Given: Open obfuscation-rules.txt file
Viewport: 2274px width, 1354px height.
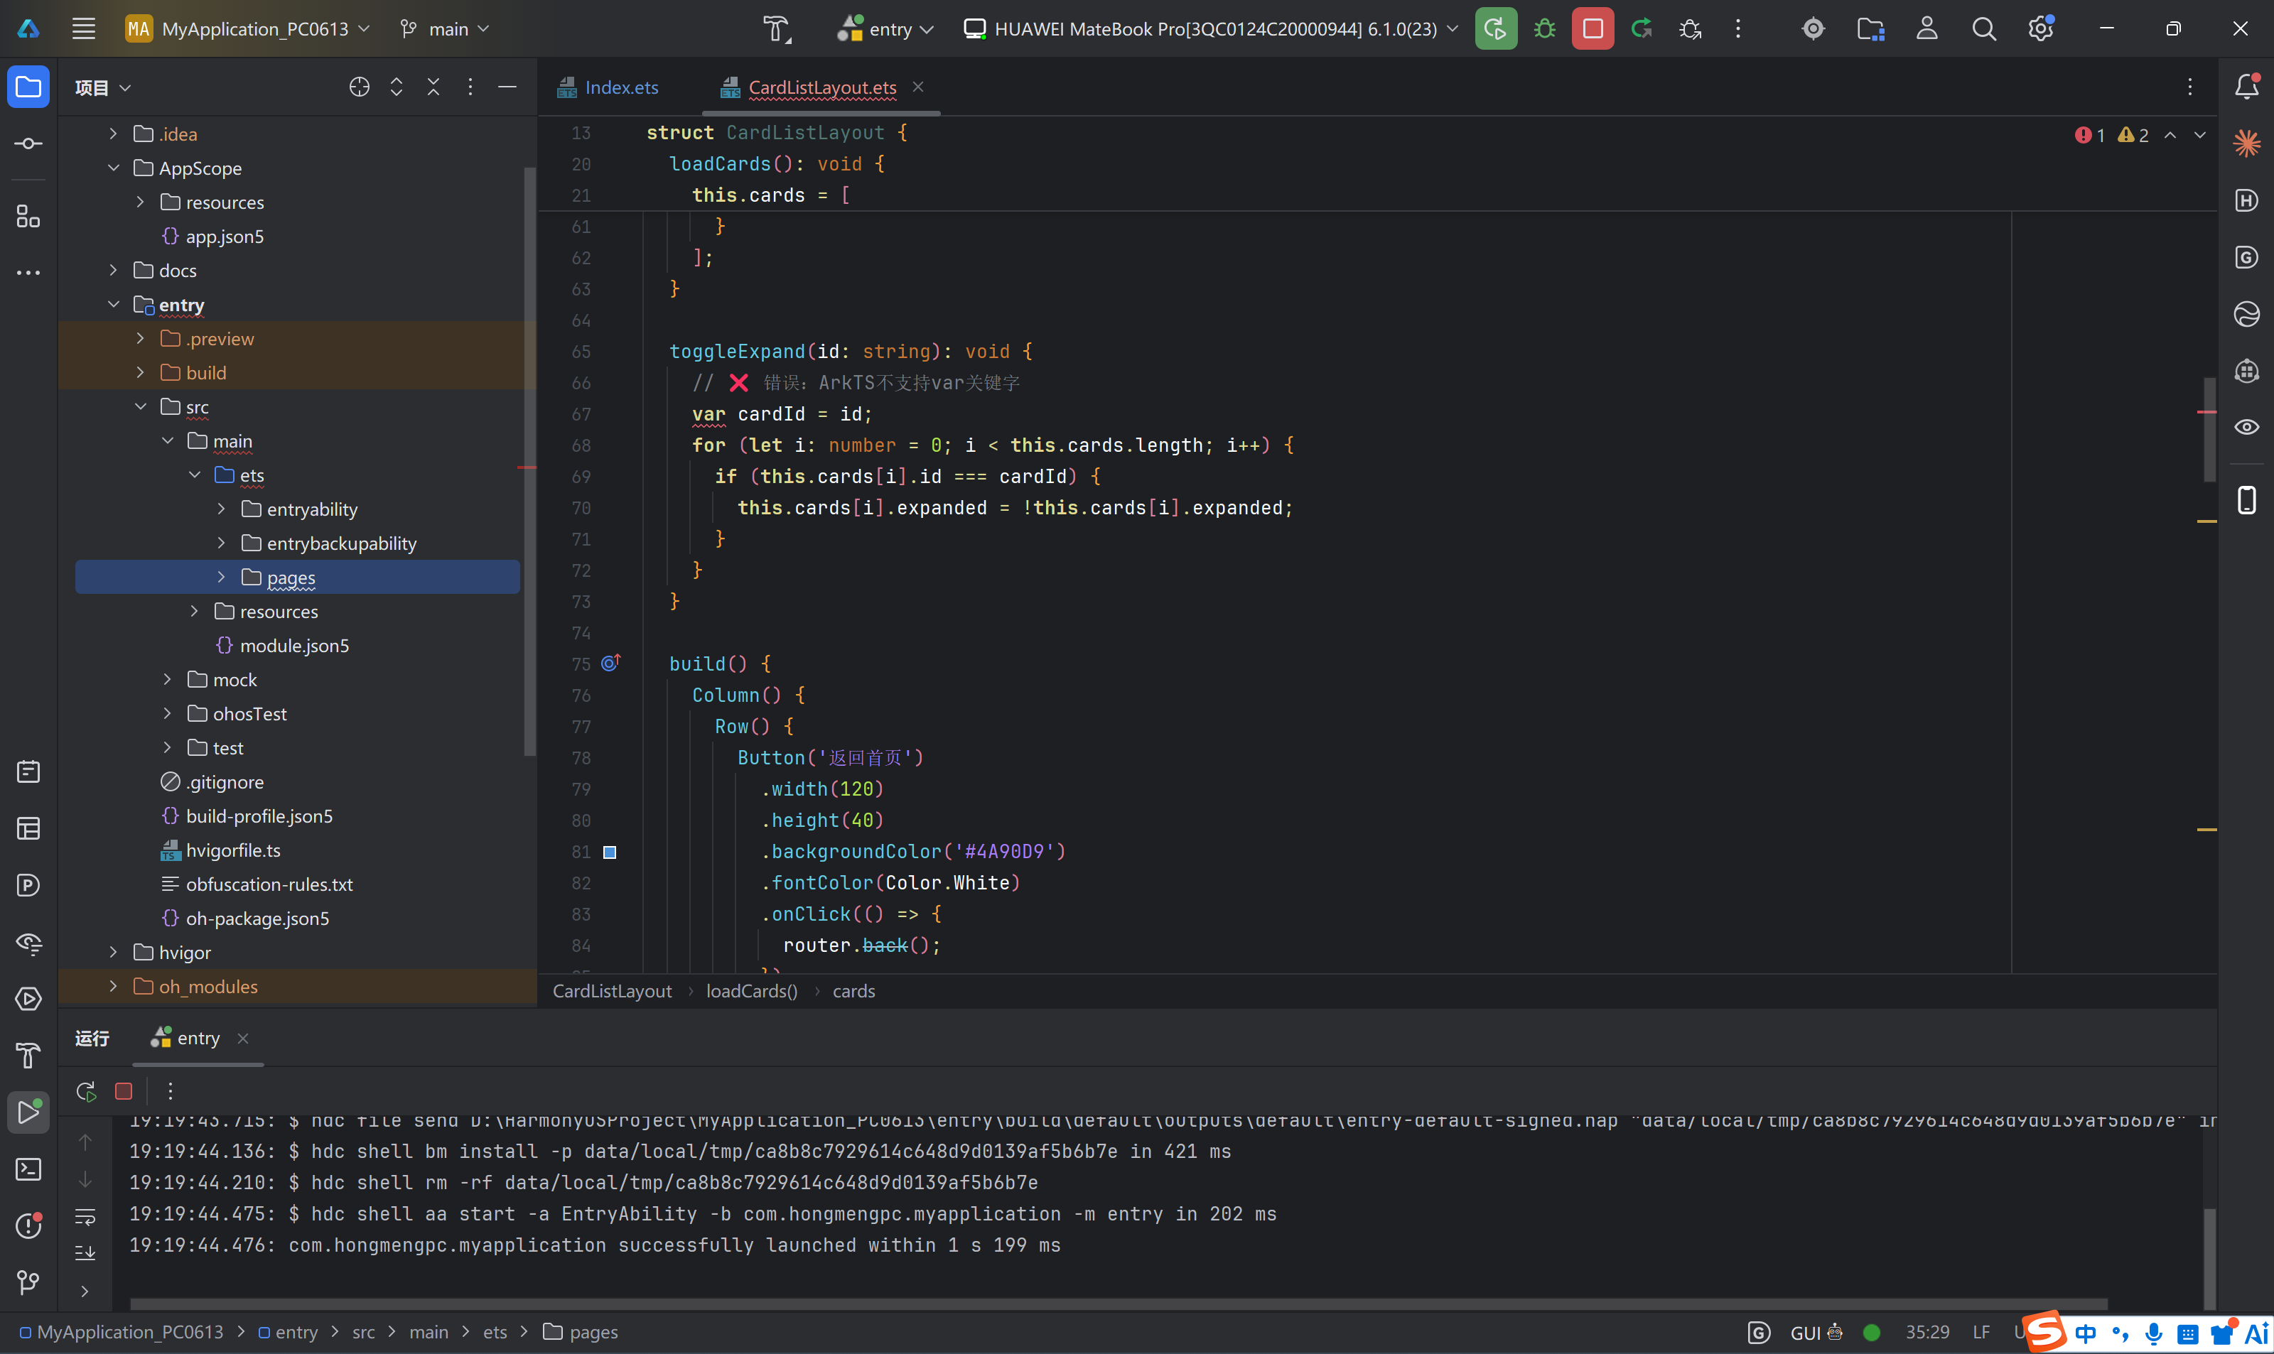Looking at the screenshot, I should tap(269, 884).
